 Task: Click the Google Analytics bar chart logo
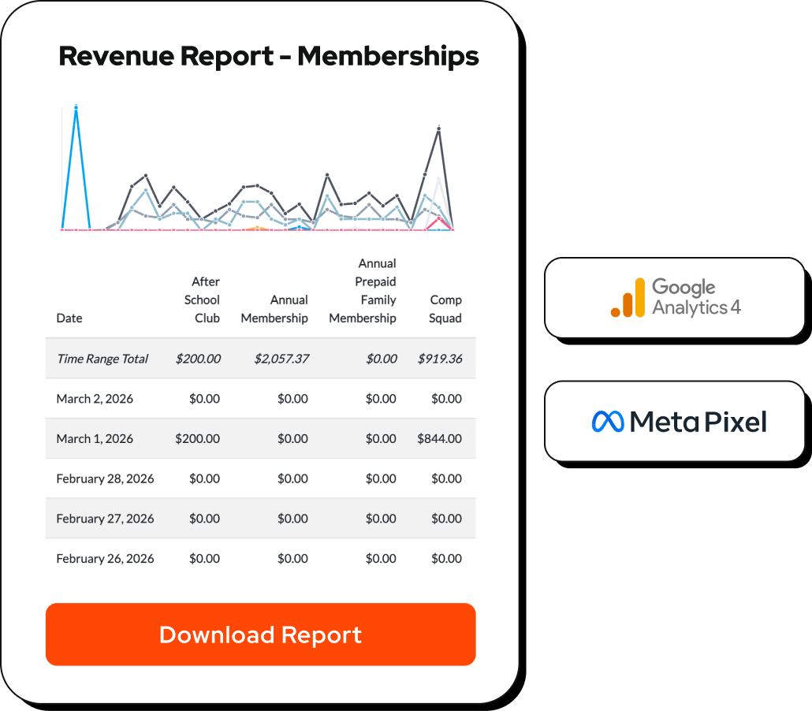pos(628,297)
